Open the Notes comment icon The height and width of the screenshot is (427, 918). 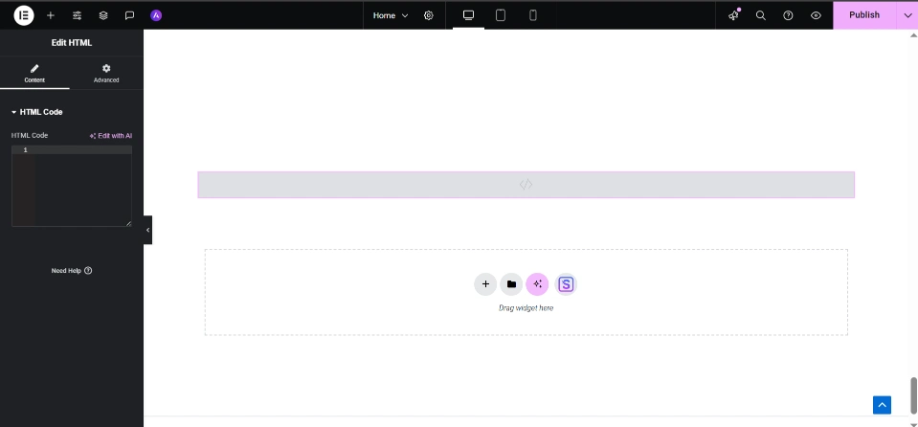point(130,15)
